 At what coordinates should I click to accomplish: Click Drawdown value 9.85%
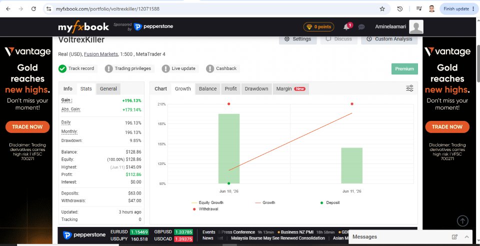tap(135, 140)
